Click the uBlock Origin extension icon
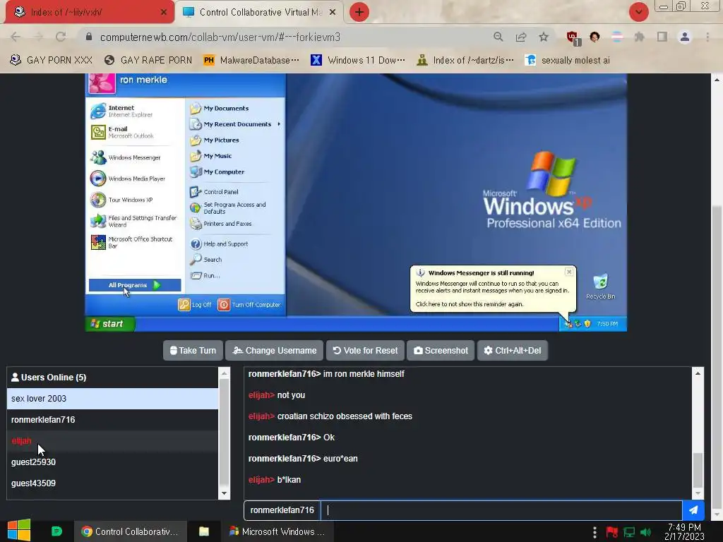The image size is (723, 542). (573, 37)
